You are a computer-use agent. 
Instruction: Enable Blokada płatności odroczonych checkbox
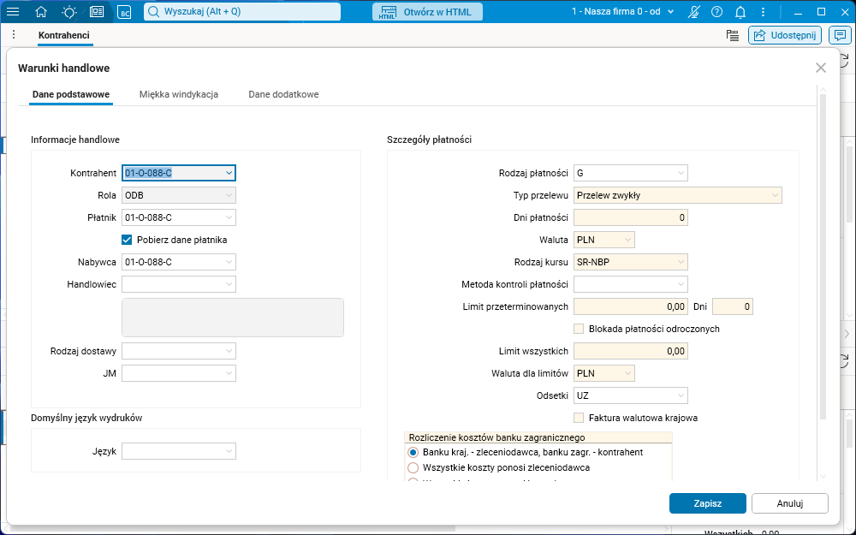coord(579,329)
